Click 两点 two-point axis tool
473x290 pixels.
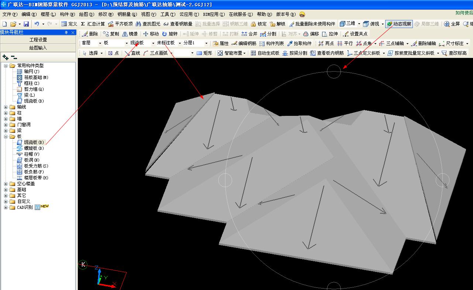(x=326, y=43)
